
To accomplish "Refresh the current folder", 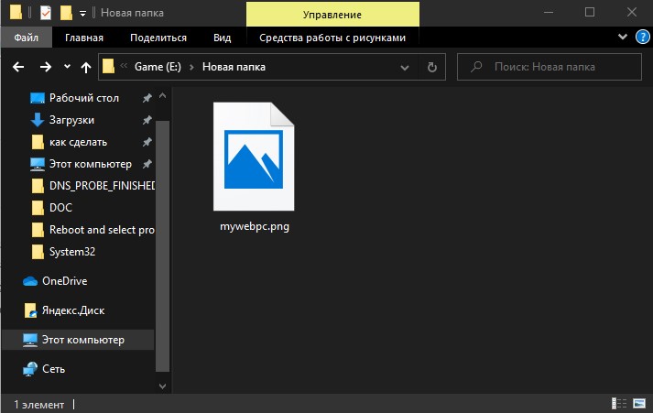I will coord(432,67).
